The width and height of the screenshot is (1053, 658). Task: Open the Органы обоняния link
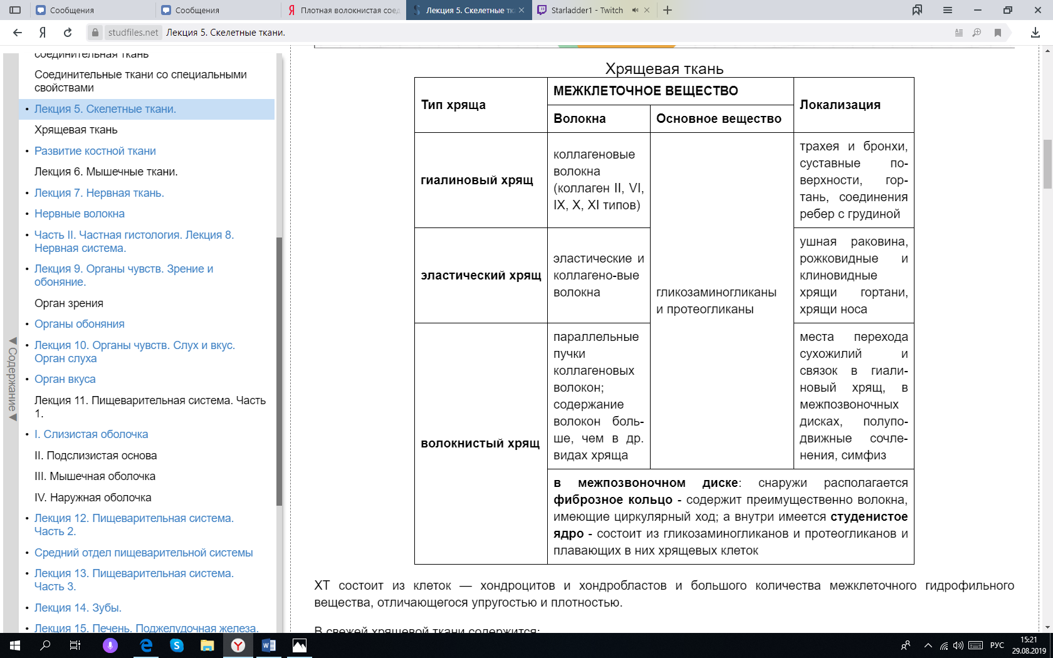(80, 324)
